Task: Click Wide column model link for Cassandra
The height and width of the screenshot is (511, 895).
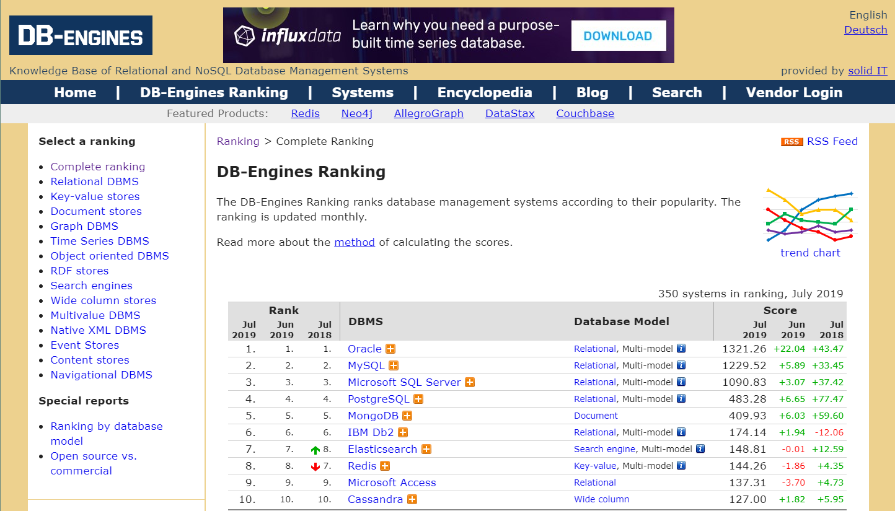Action: [x=601, y=499]
